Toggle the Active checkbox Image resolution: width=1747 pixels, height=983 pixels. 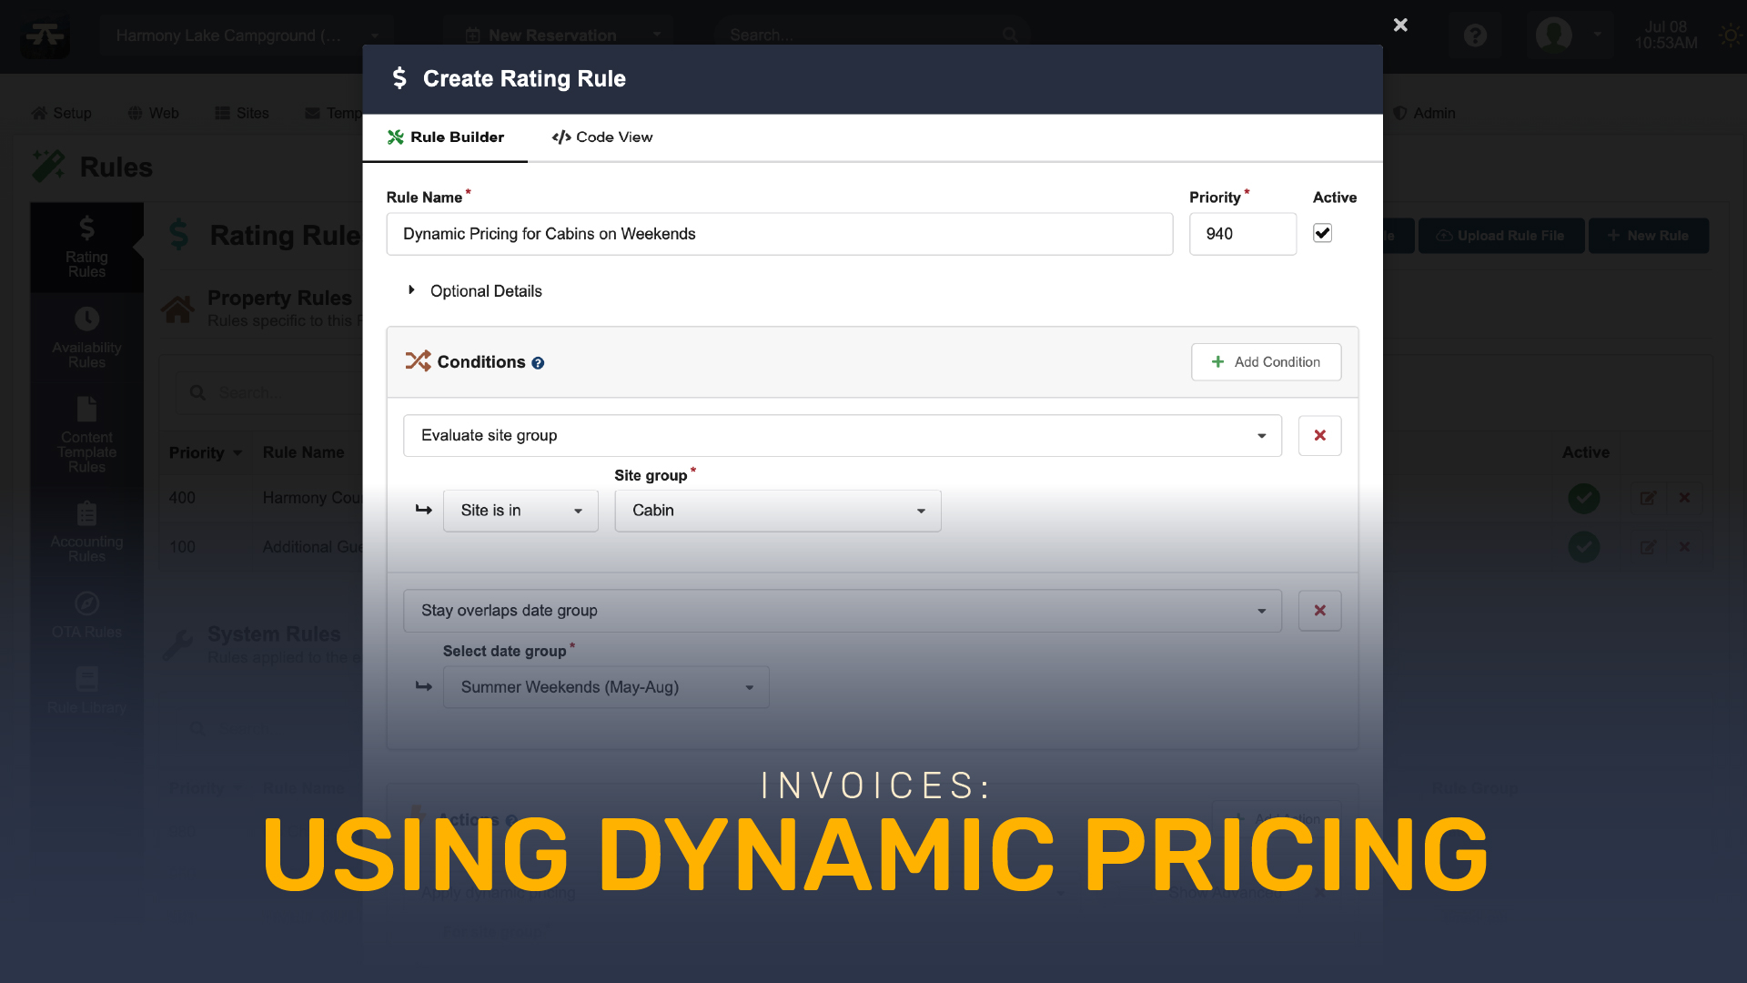coord(1323,233)
